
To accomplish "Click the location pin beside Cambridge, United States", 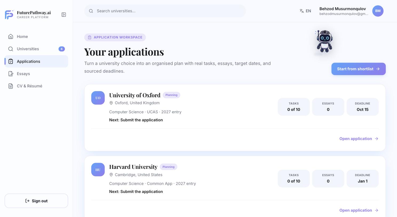I will 111,175.
